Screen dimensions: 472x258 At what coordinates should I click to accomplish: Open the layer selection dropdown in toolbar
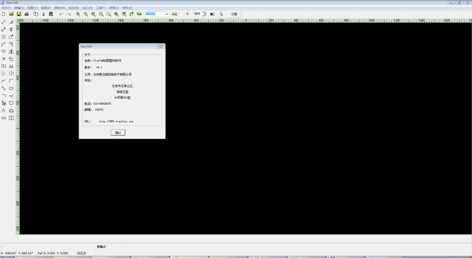[166, 14]
